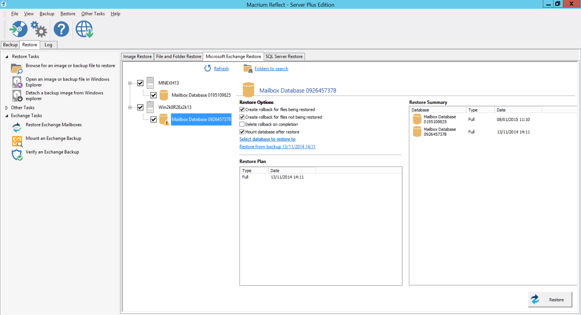Image resolution: width=581 pixels, height=315 pixels.
Task: Collapse the MNEXH13 tree node
Action: pos(130,83)
